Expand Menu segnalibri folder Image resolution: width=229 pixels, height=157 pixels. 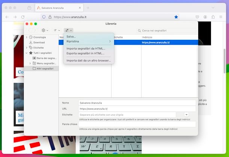(30, 63)
